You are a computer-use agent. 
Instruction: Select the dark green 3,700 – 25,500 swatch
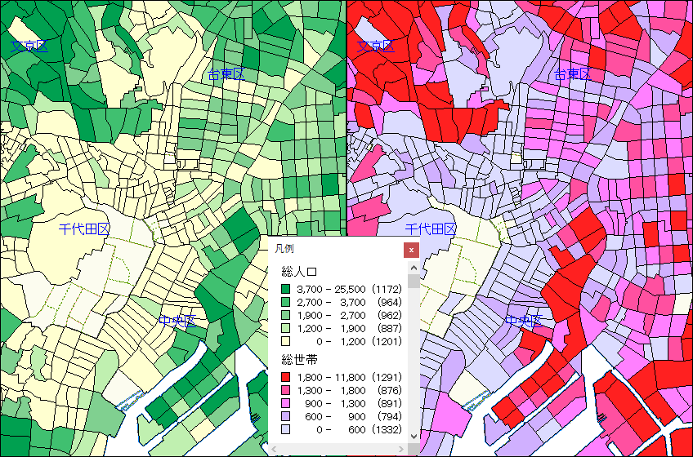point(285,289)
